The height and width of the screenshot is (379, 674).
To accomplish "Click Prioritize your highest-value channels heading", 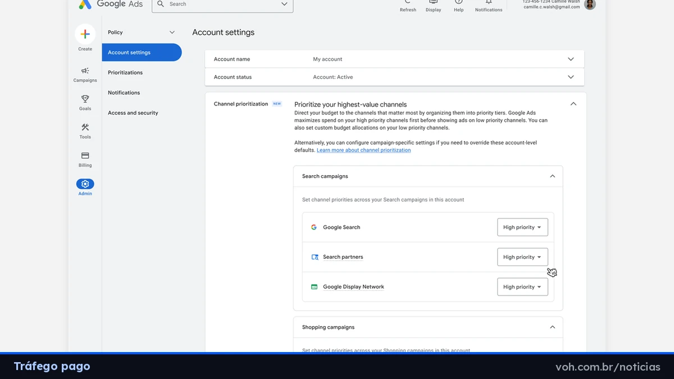I will point(350,104).
